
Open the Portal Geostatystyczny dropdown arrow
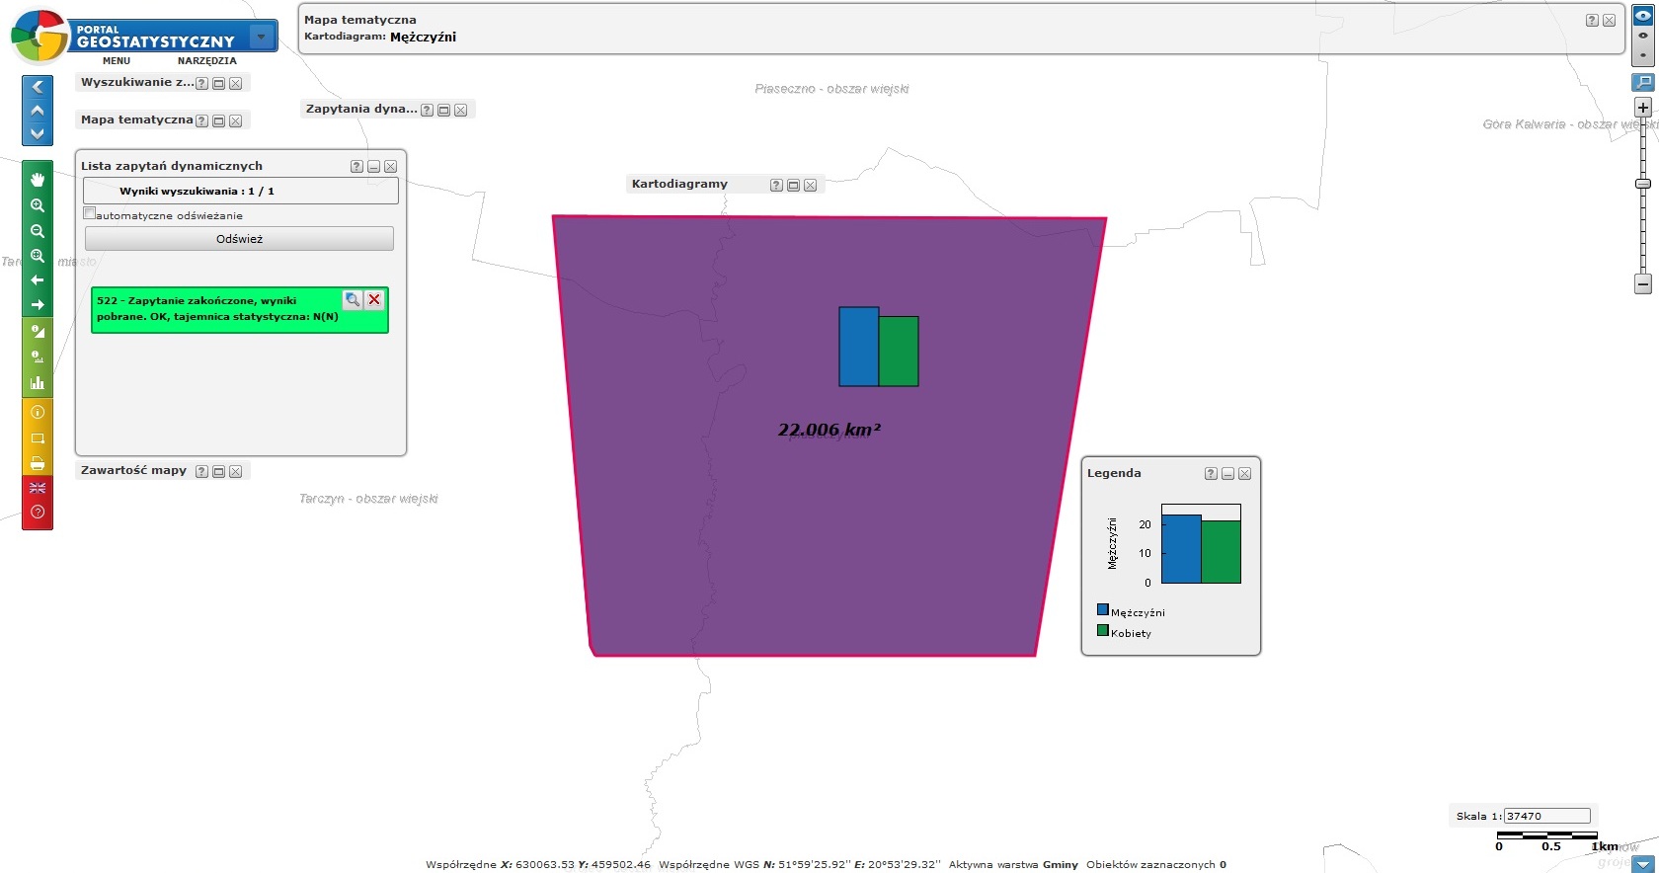262,38
